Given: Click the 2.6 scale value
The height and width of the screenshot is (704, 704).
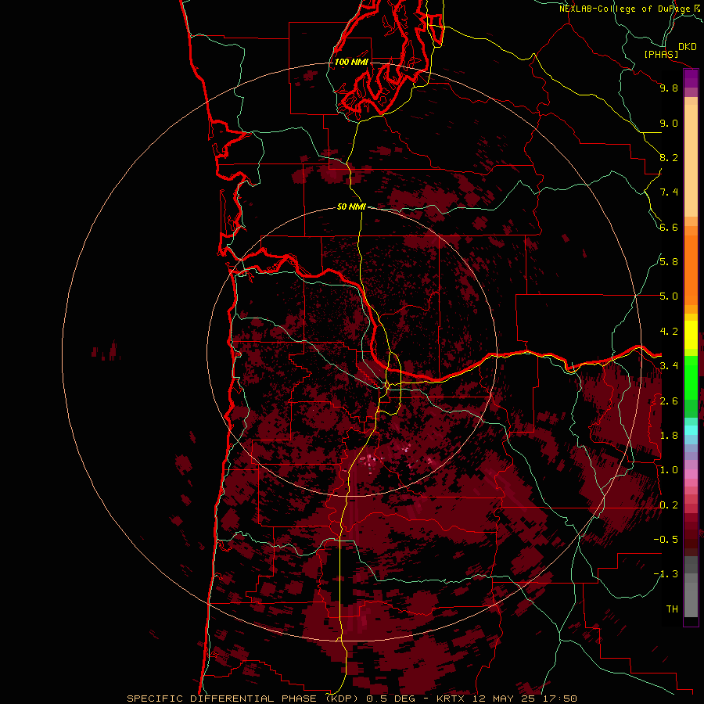Looking at the screenshot, I should [669, 401].
